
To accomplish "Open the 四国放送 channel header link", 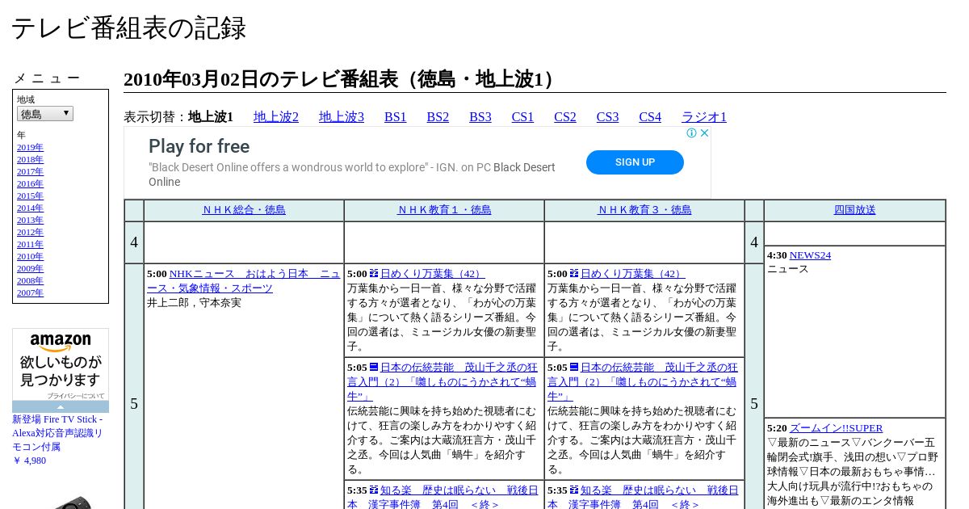I will tap(854, 210).
